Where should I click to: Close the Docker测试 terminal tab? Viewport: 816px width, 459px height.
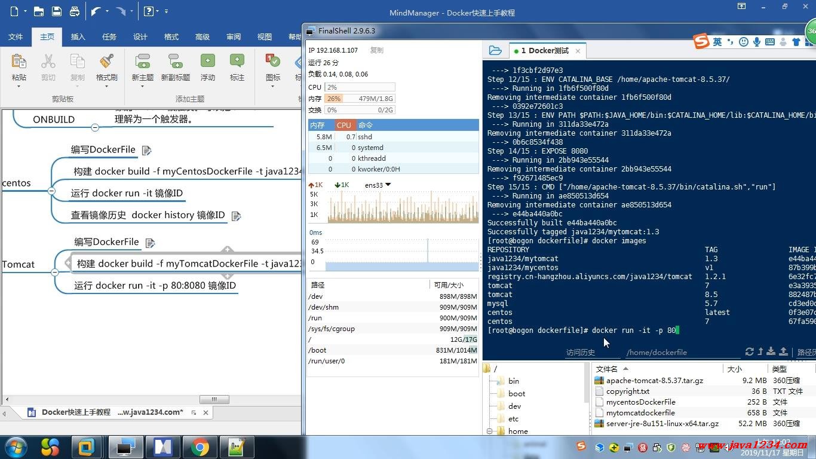(x=578, y=51)
